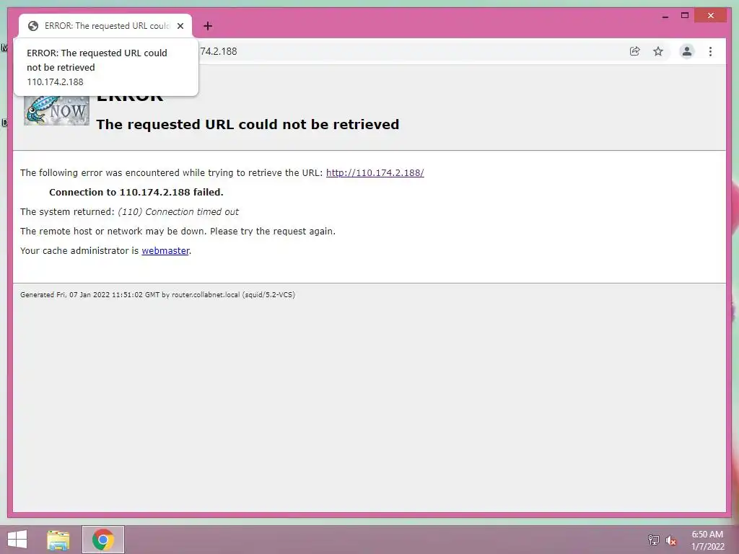Open the share this page icon
The width and height of the screenshot is (739, 554).
[635, 51]
